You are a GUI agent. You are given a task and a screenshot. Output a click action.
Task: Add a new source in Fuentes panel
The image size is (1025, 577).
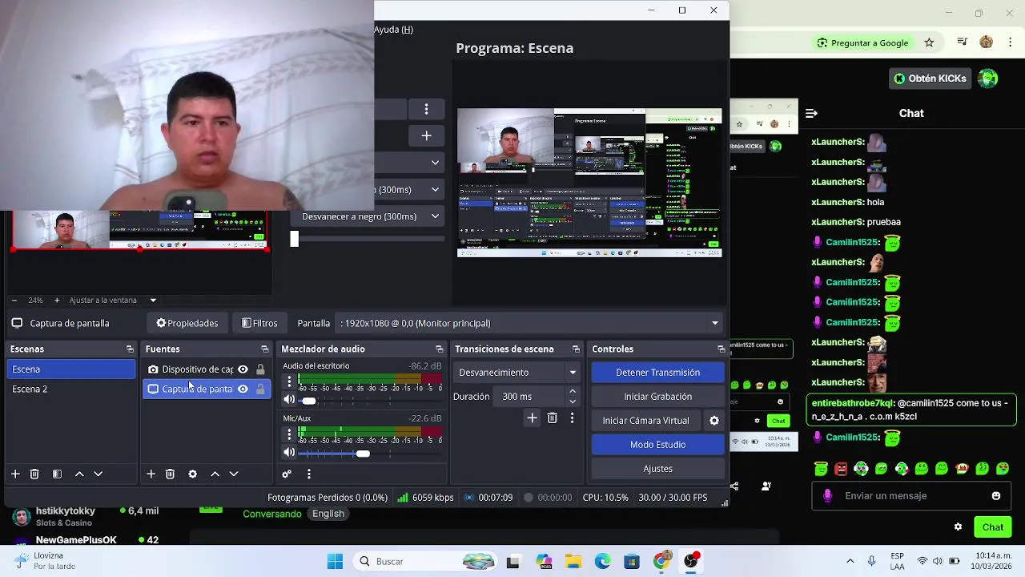(151, 474)
